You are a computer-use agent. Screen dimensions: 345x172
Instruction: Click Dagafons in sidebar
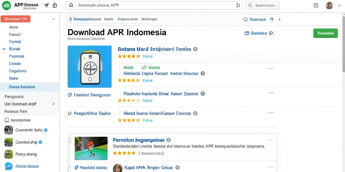pyautogui.click(x=18, y=71)
